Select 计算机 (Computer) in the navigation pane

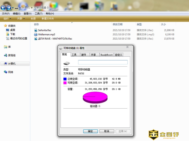point(12,64)
